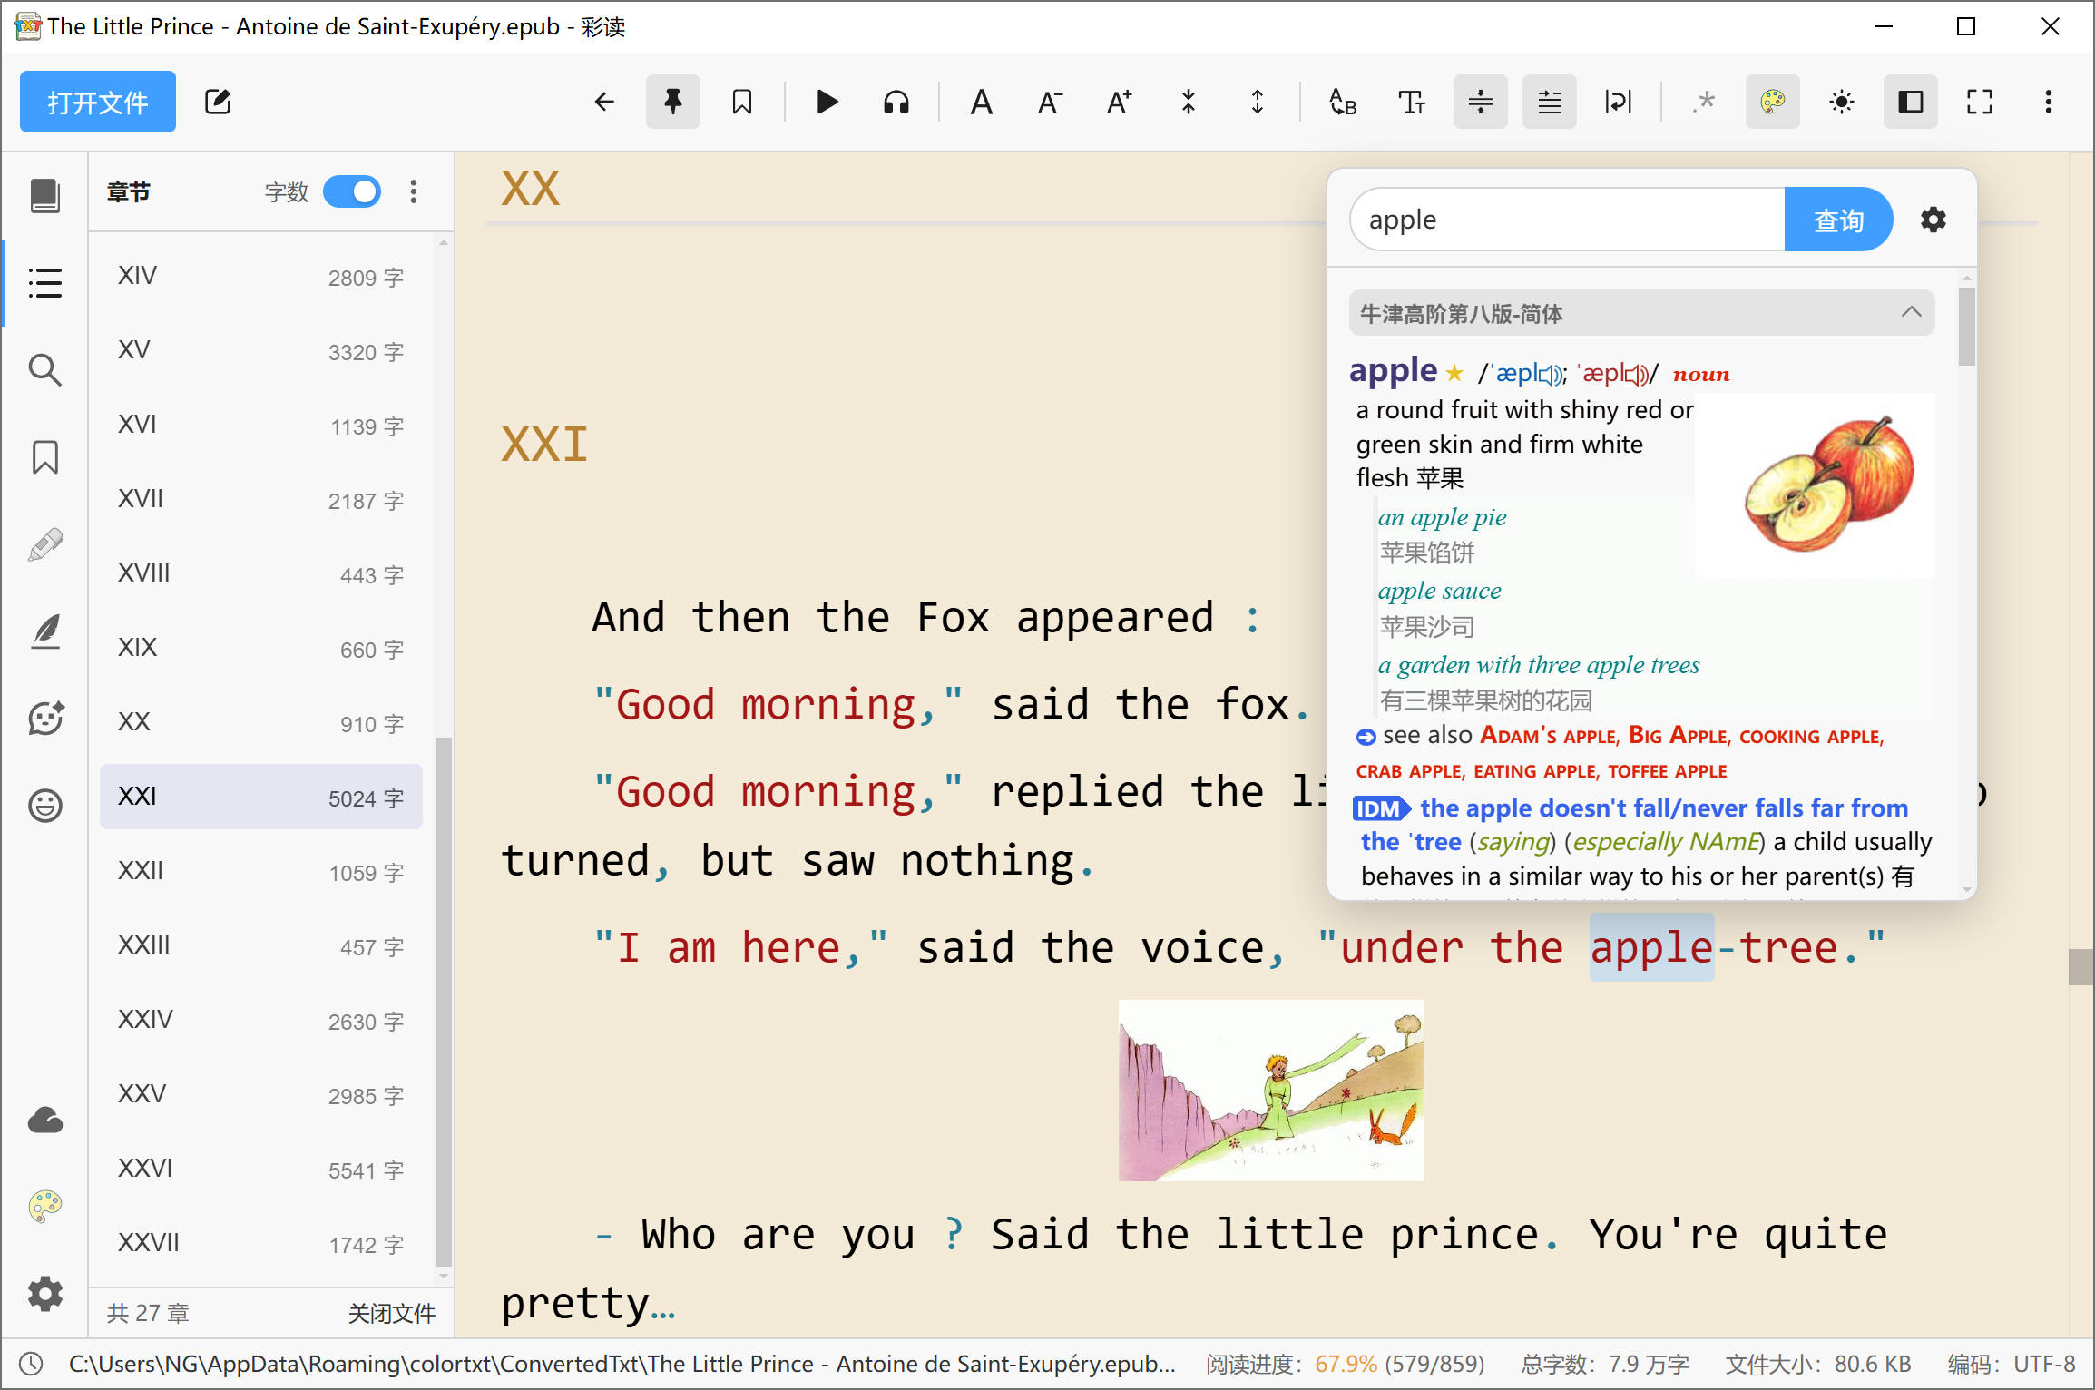Click 关闭文件 to close the file
This screenshot has height=1390, width=2095.
[x=392, y=1313]
